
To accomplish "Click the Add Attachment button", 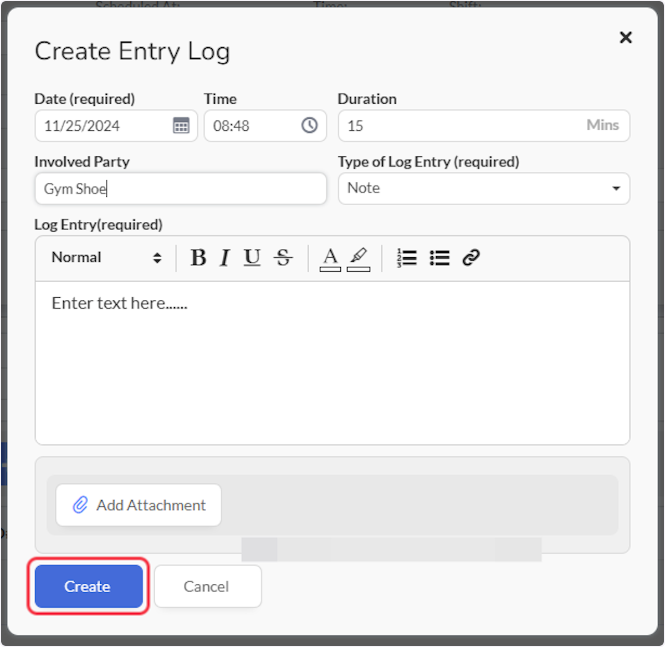I will point(139,505).
